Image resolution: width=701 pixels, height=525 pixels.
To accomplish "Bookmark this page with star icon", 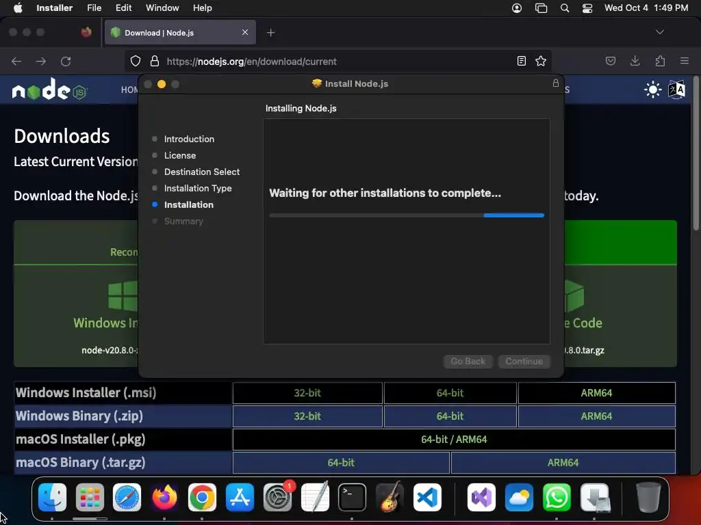I will (x=541, y=61).
